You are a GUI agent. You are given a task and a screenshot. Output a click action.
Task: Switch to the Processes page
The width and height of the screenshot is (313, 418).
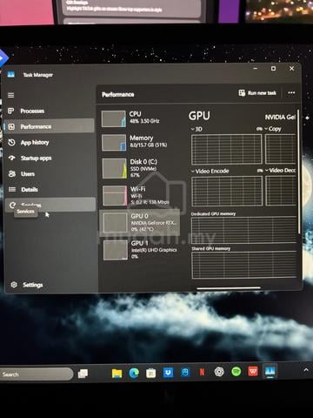(50, 111)
